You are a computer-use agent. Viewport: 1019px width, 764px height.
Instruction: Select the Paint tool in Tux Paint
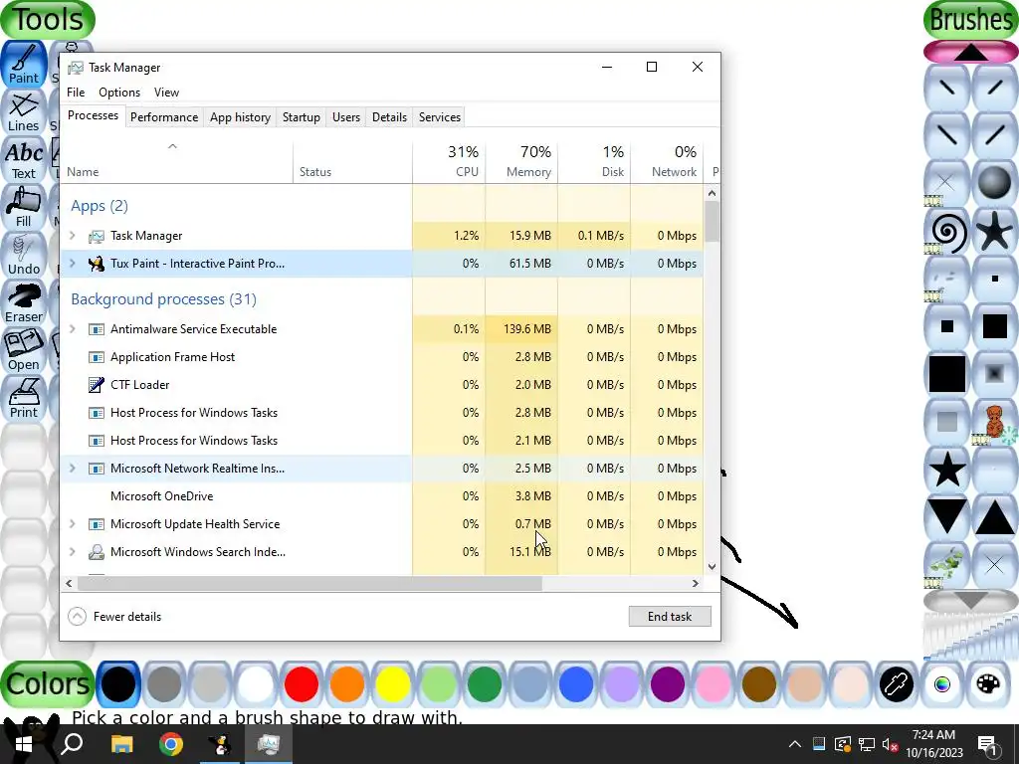[24, 64]
